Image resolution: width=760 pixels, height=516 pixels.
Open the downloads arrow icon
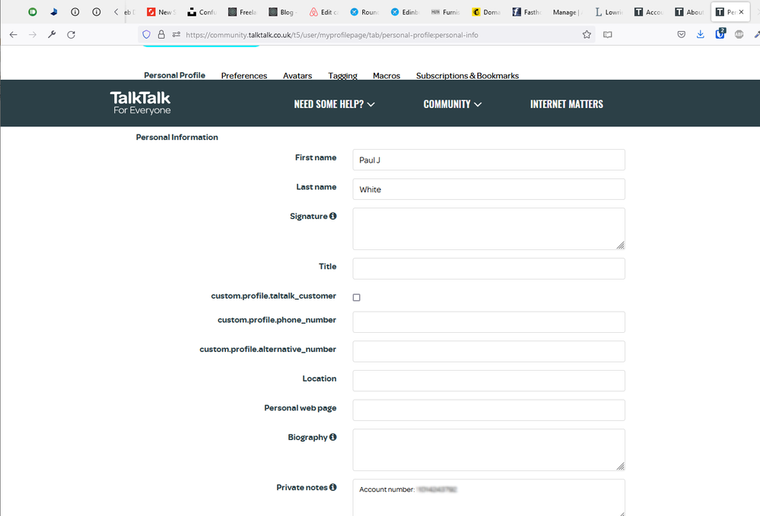[x=701, y=35]
